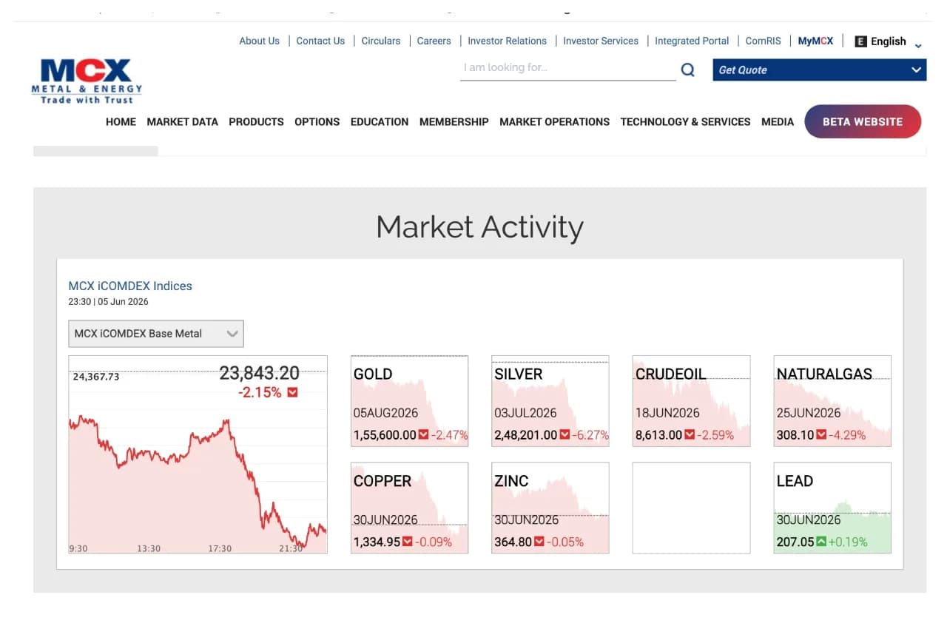Viewport: 947px width, 629px height.
Task: Click the CRUDEOIL price 8,613.00
Action: pyautogui.click(x=659, y=435)
